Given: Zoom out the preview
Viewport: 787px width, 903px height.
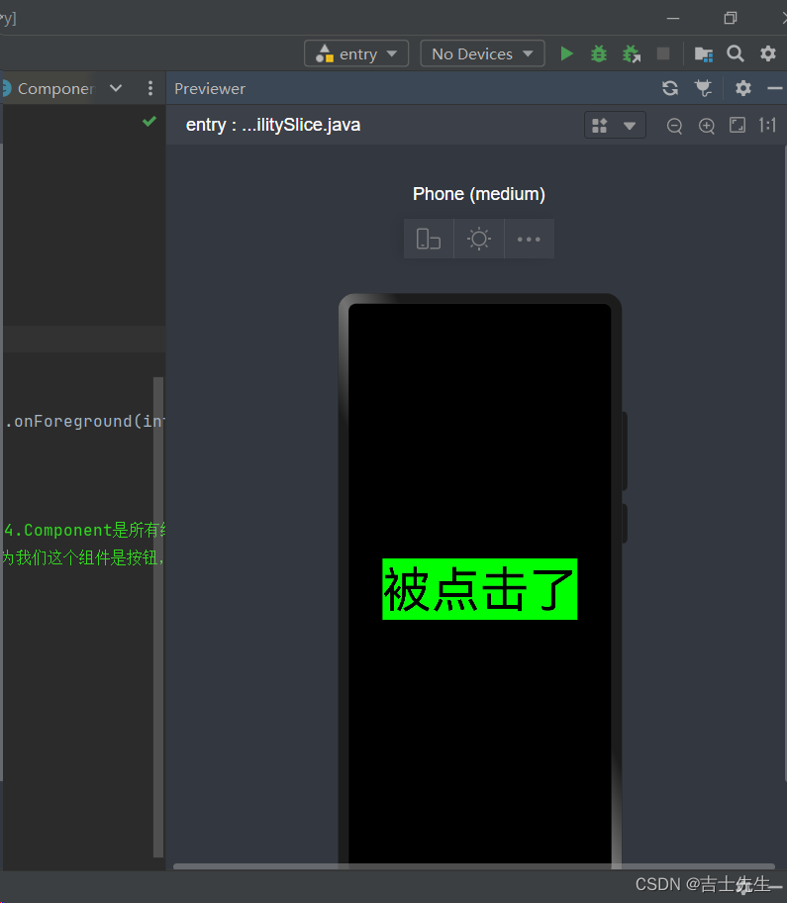Looking at the screenshot, I should click(x=674, y=126).
